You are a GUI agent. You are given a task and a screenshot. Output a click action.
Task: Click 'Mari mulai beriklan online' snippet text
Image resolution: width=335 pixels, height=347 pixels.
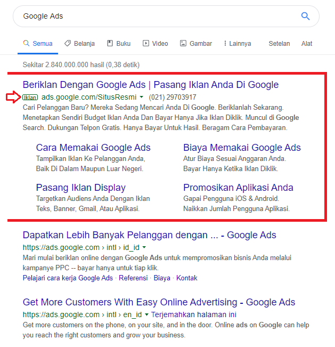coord(157,263)
